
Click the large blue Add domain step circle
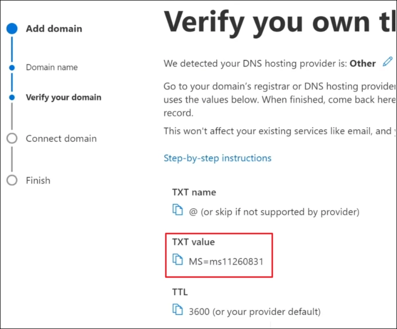[12, 29]
